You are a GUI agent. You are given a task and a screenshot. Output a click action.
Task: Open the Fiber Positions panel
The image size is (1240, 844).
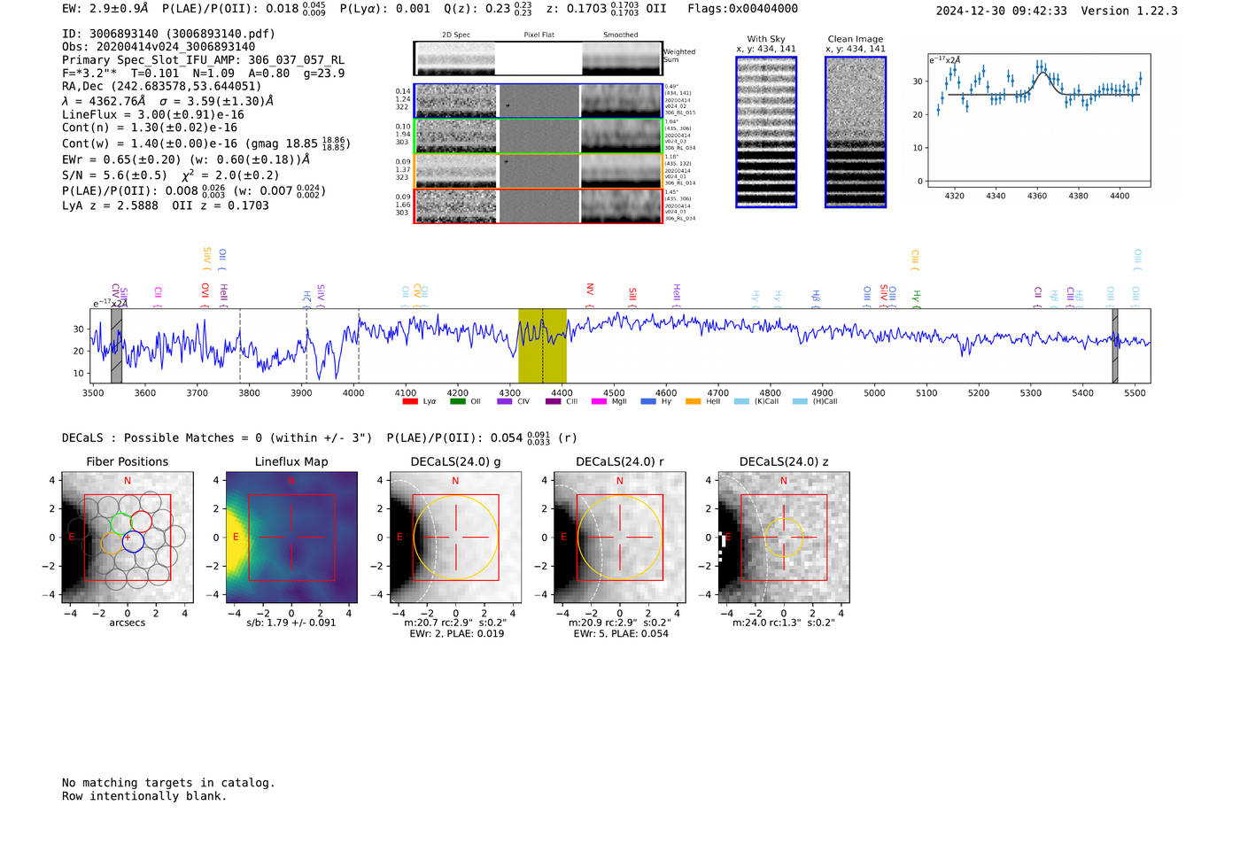click(x=128, y=537)
